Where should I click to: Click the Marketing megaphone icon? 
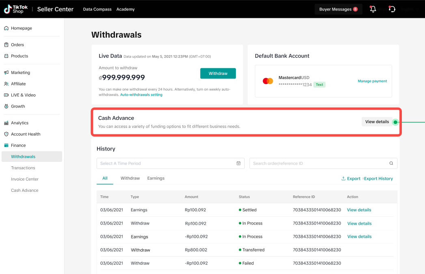click(x=6, y=72)
